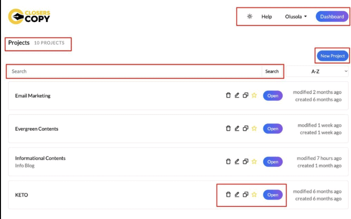The height and width of the screenshot is (219, 351).
Task: Click trash icon for KETO project
Action: coord(228,195)
